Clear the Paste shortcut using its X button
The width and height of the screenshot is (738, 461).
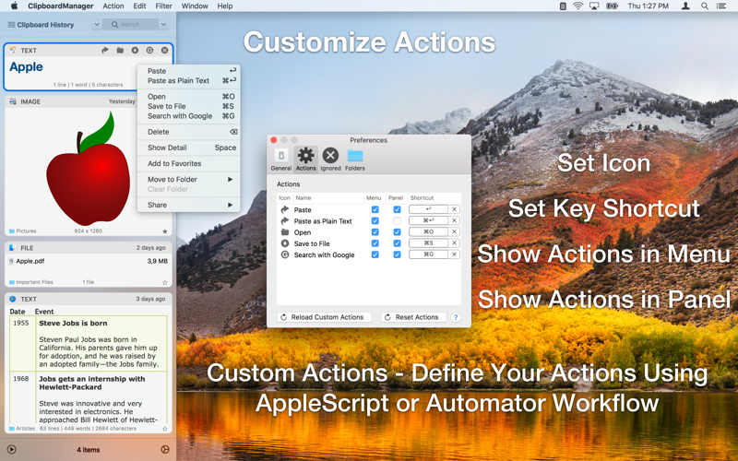[x=454, y=209]
